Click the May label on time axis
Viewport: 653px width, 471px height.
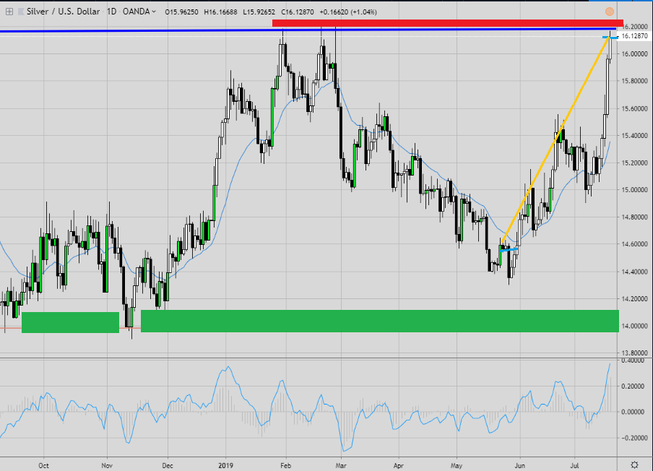click(x=457, y=465)
